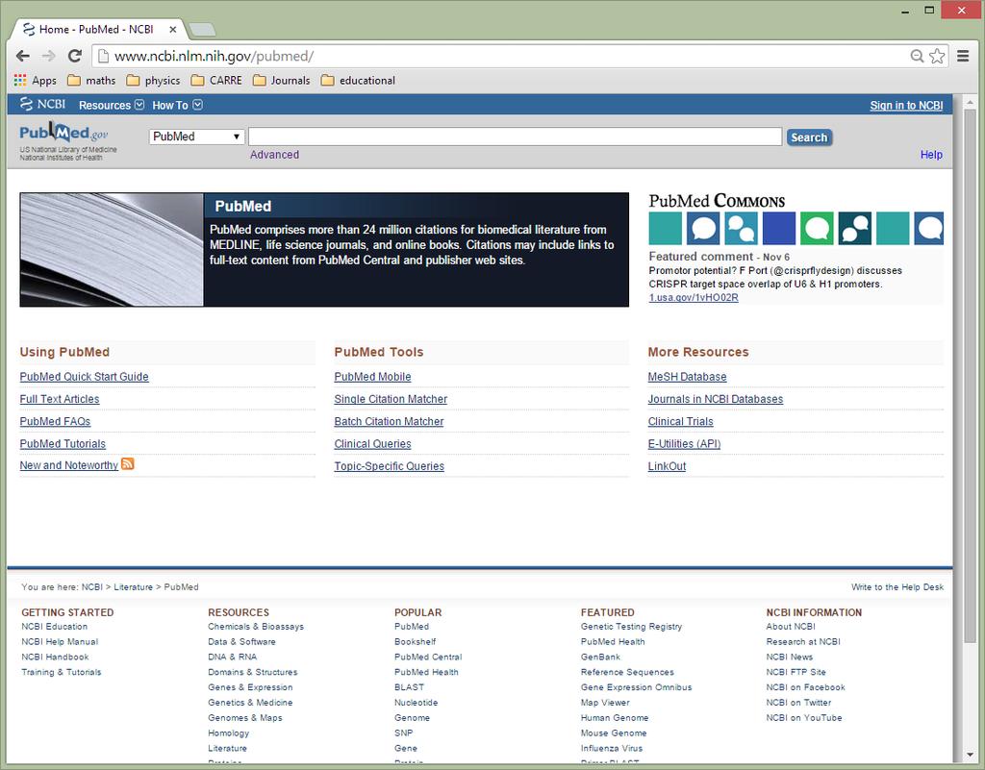Open the Single Citation Matcher
985x770 pixels.
391,399
